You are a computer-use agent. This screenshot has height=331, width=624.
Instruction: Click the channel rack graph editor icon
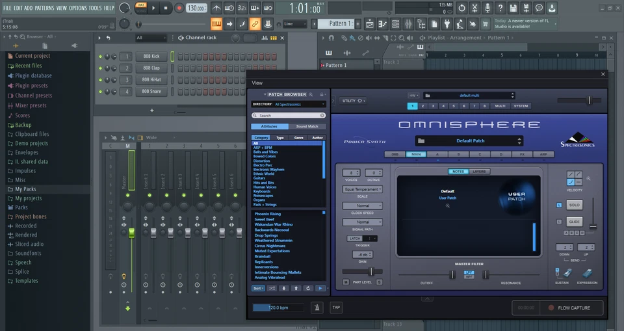pos(265,38)
